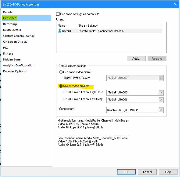
Task: Go to Recording settings
Action: pyautogui.click(x=10, y=24)
